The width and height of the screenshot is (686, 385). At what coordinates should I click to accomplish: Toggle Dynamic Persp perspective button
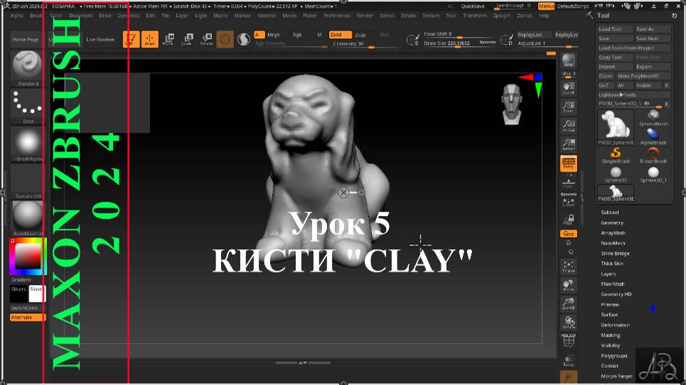(568, 163)
